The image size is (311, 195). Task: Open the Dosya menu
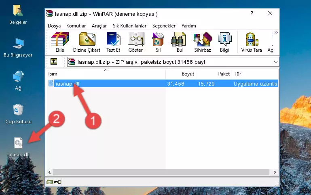pos(54,26)
